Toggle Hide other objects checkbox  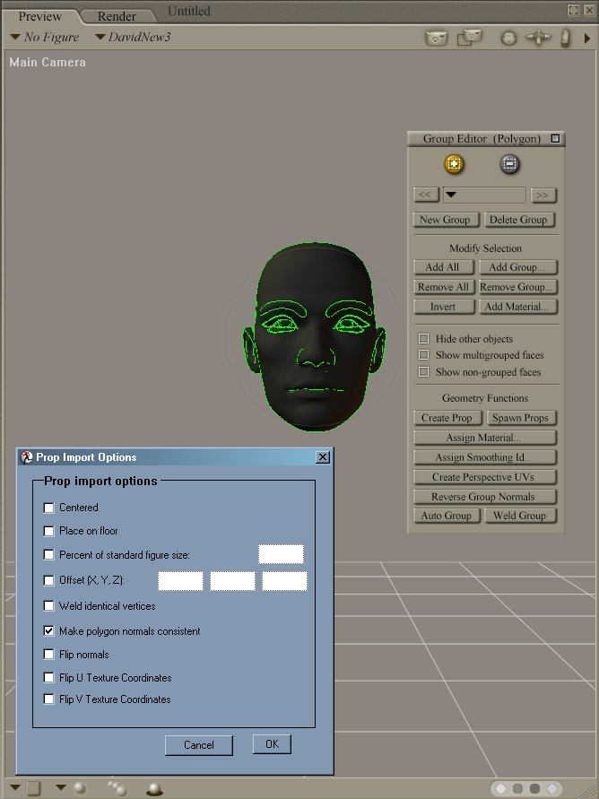tap(424, 339)
